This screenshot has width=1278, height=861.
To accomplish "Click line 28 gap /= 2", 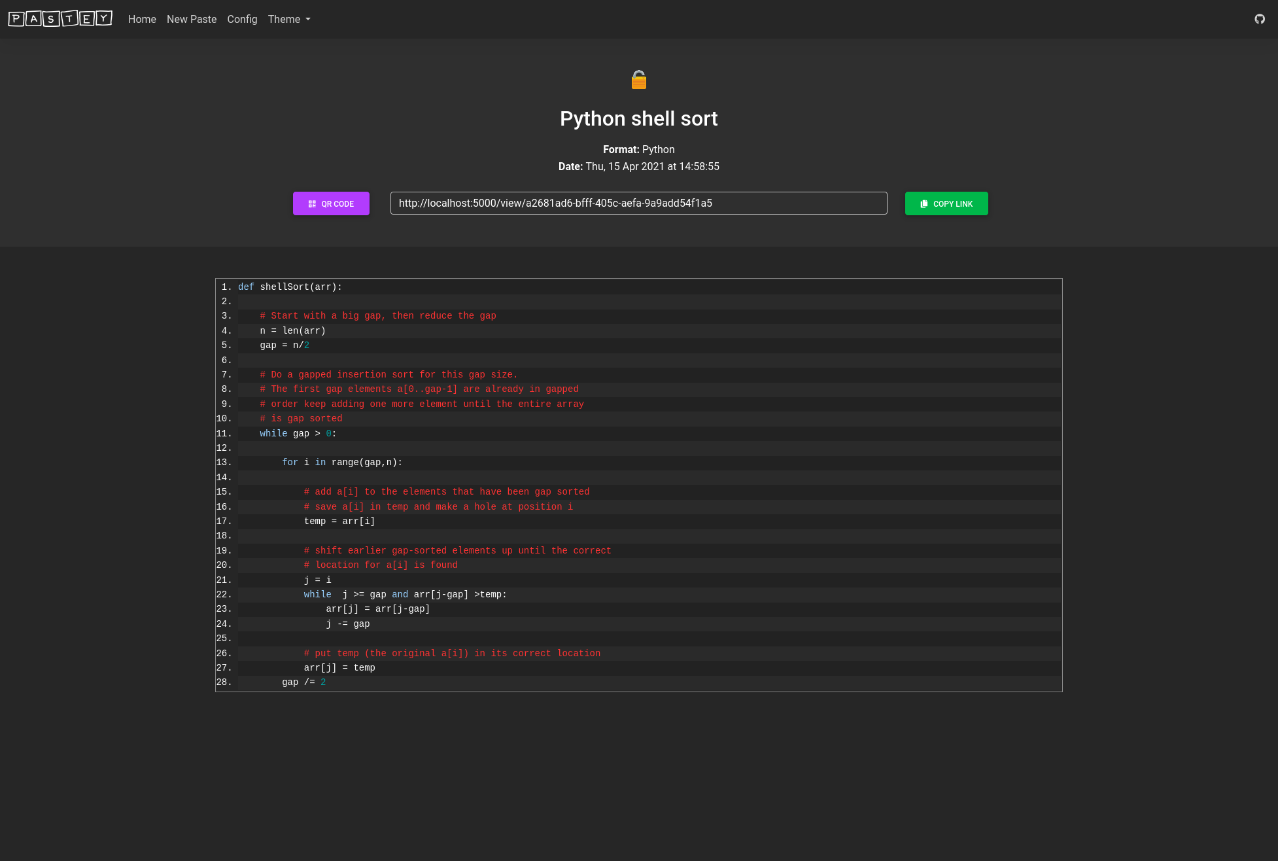I will point(303,682).
